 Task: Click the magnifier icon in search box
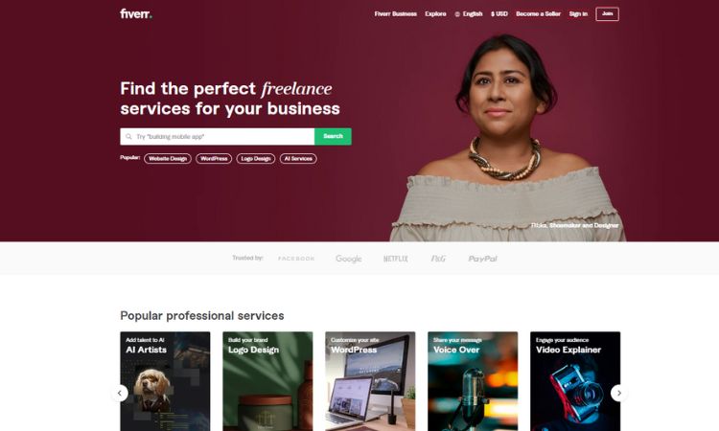(x=128, y=137)
